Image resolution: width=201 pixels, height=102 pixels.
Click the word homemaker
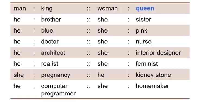pos(152,86)
